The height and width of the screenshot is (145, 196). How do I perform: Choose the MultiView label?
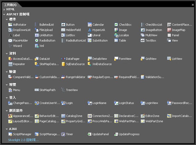pyautogui.click(x=151, y=35)
